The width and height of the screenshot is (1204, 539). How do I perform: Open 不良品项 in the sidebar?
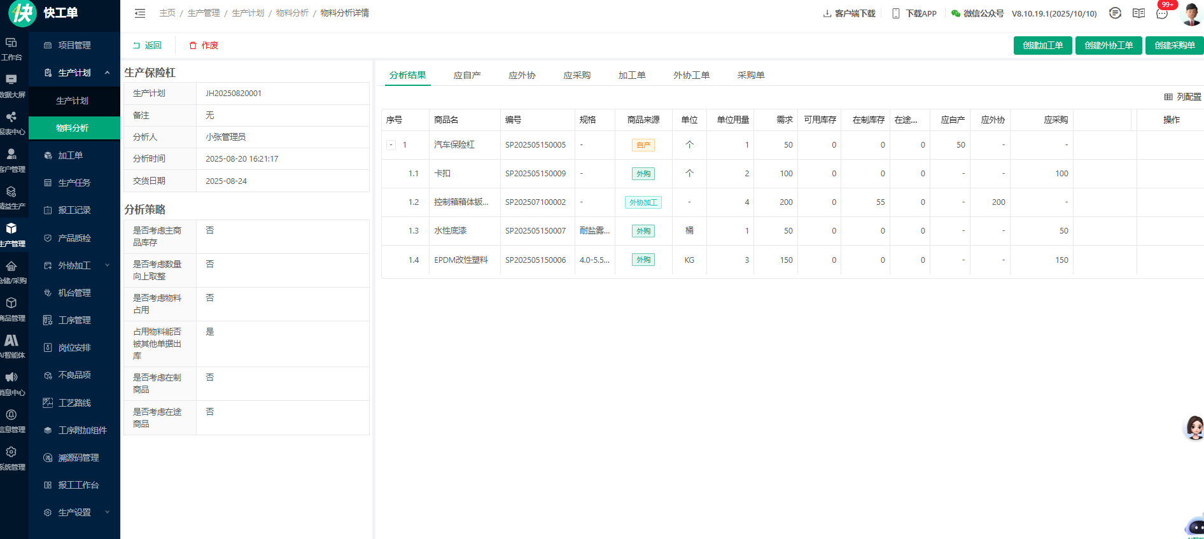coord(74,375)
